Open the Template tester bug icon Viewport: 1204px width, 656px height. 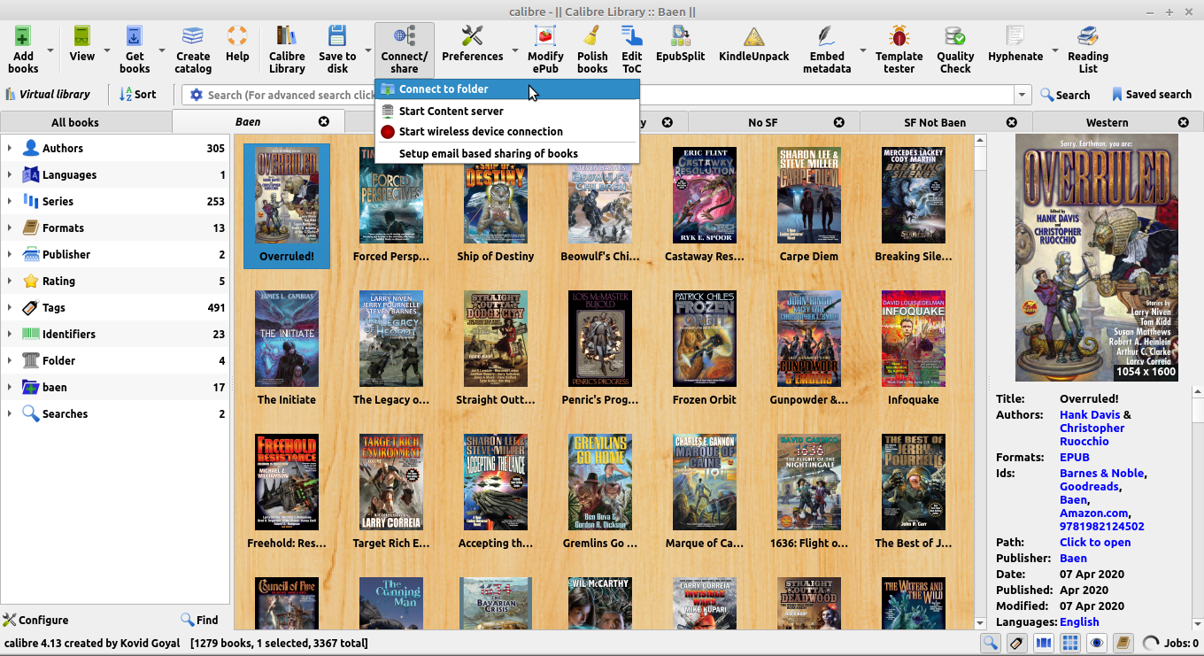click(x=899, y=36)
